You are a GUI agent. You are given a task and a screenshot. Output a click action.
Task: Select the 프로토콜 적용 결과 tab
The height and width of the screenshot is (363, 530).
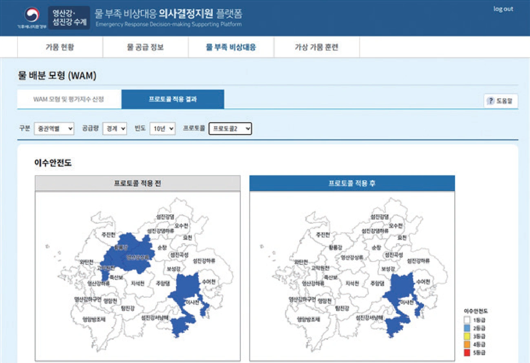[173, 99]
